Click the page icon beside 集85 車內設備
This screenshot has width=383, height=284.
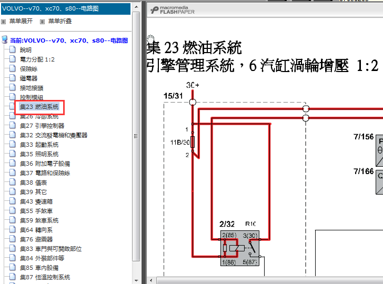13,267
